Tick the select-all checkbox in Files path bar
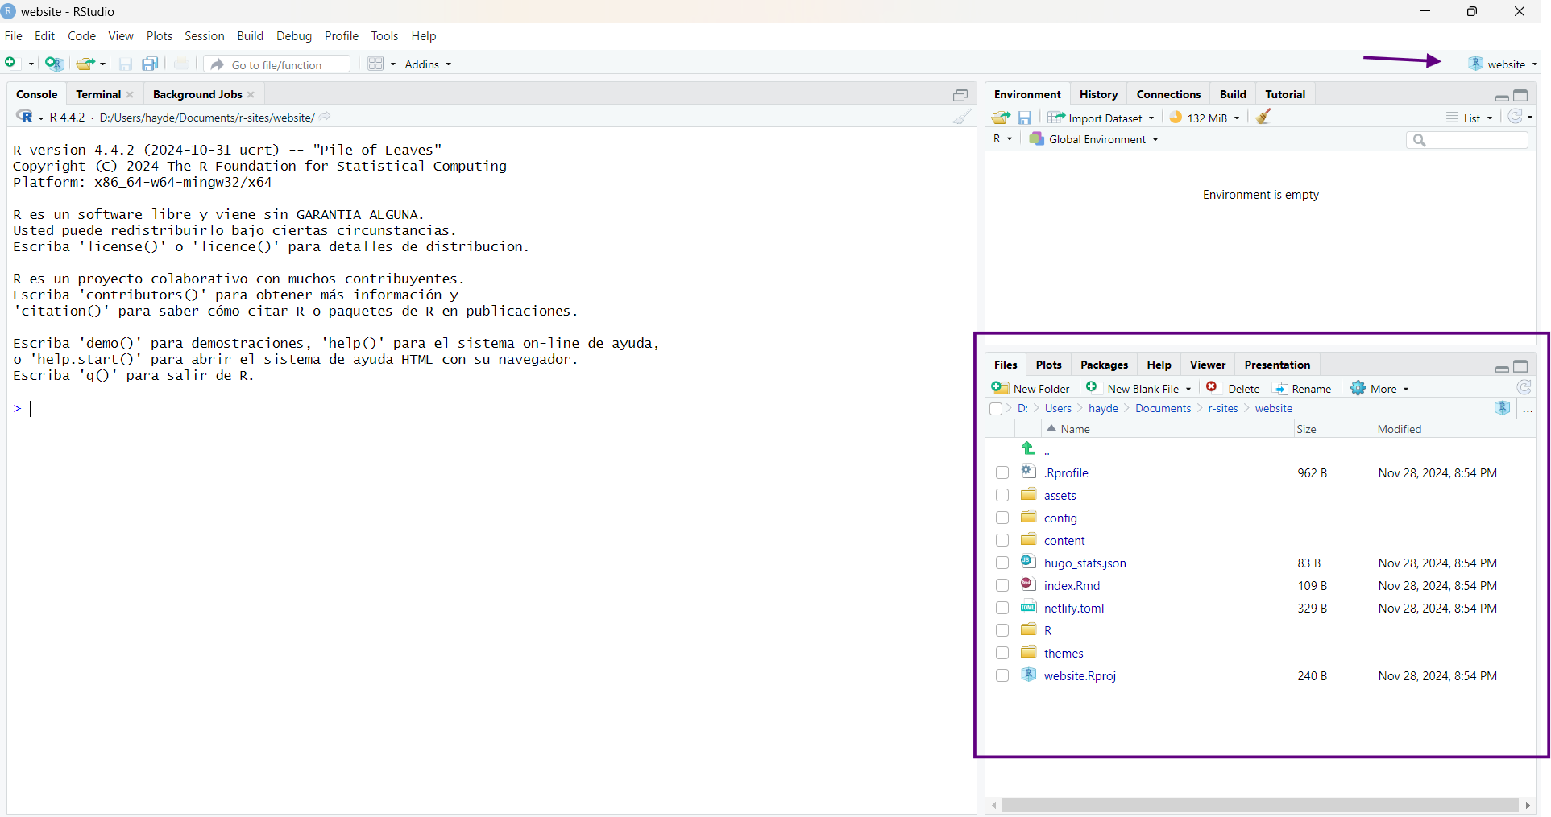 click(x=996, y=409)
